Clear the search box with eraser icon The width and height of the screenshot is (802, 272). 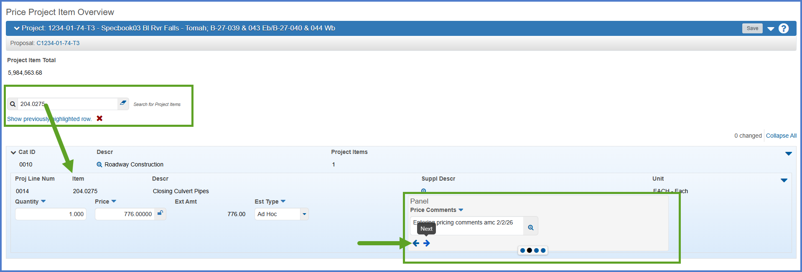[x=123, y=103]
